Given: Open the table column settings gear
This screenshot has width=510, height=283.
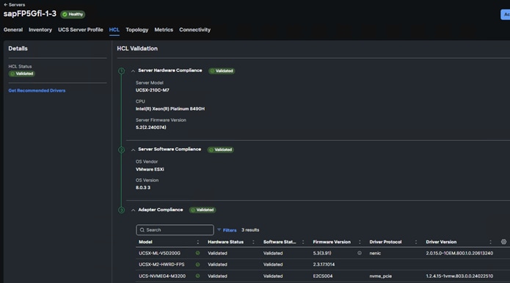Looking at the screenshot, I should pyautogui.click(x=503, y=242).
